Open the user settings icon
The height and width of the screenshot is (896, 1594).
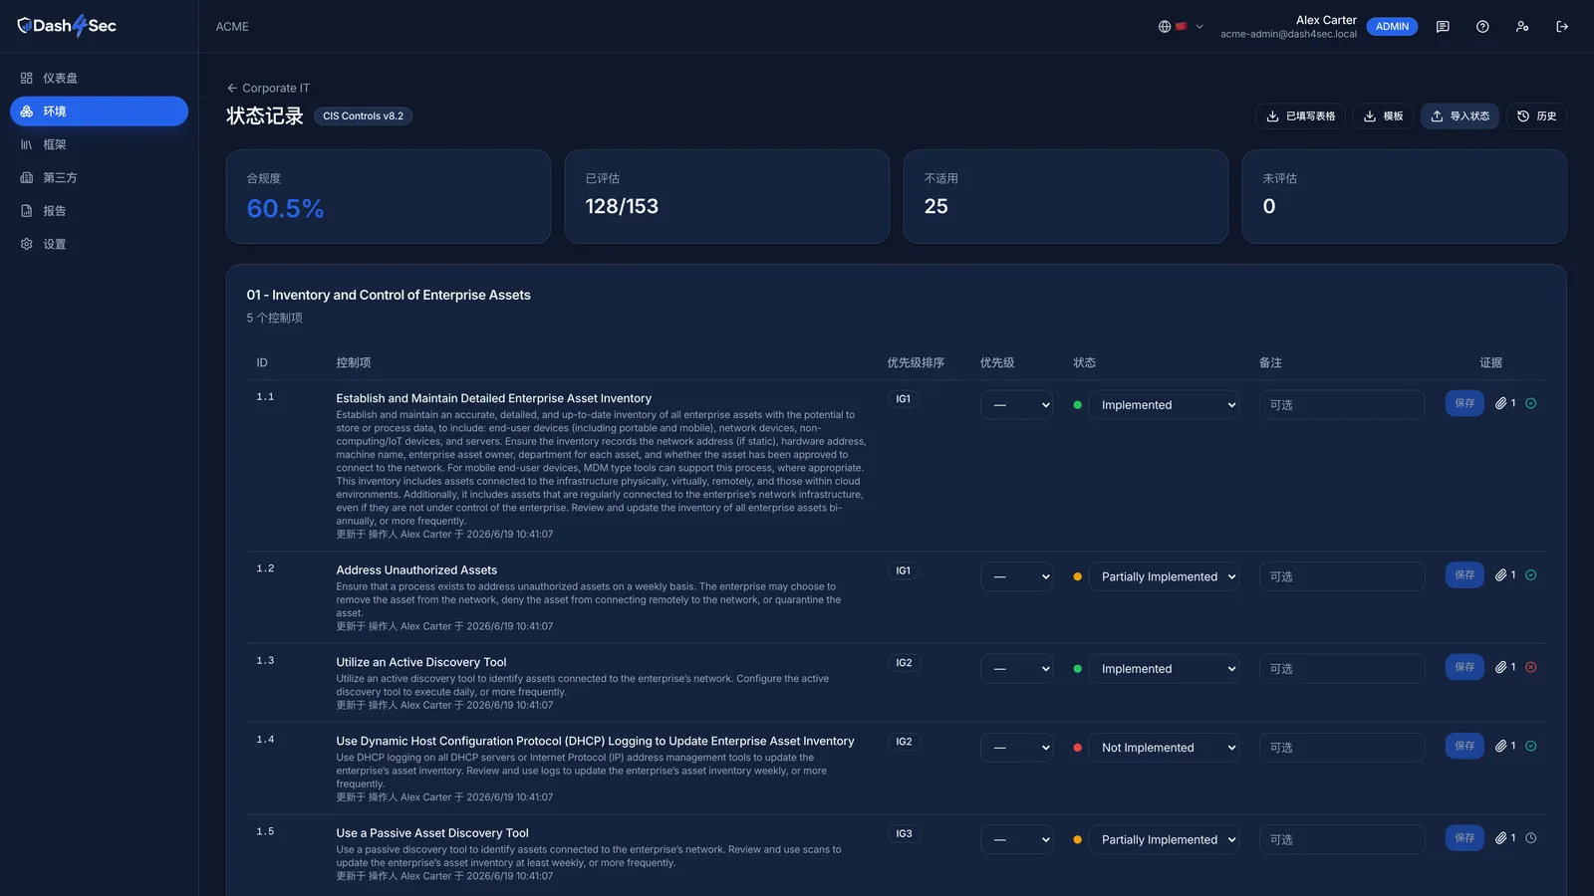click(1522, 27)
